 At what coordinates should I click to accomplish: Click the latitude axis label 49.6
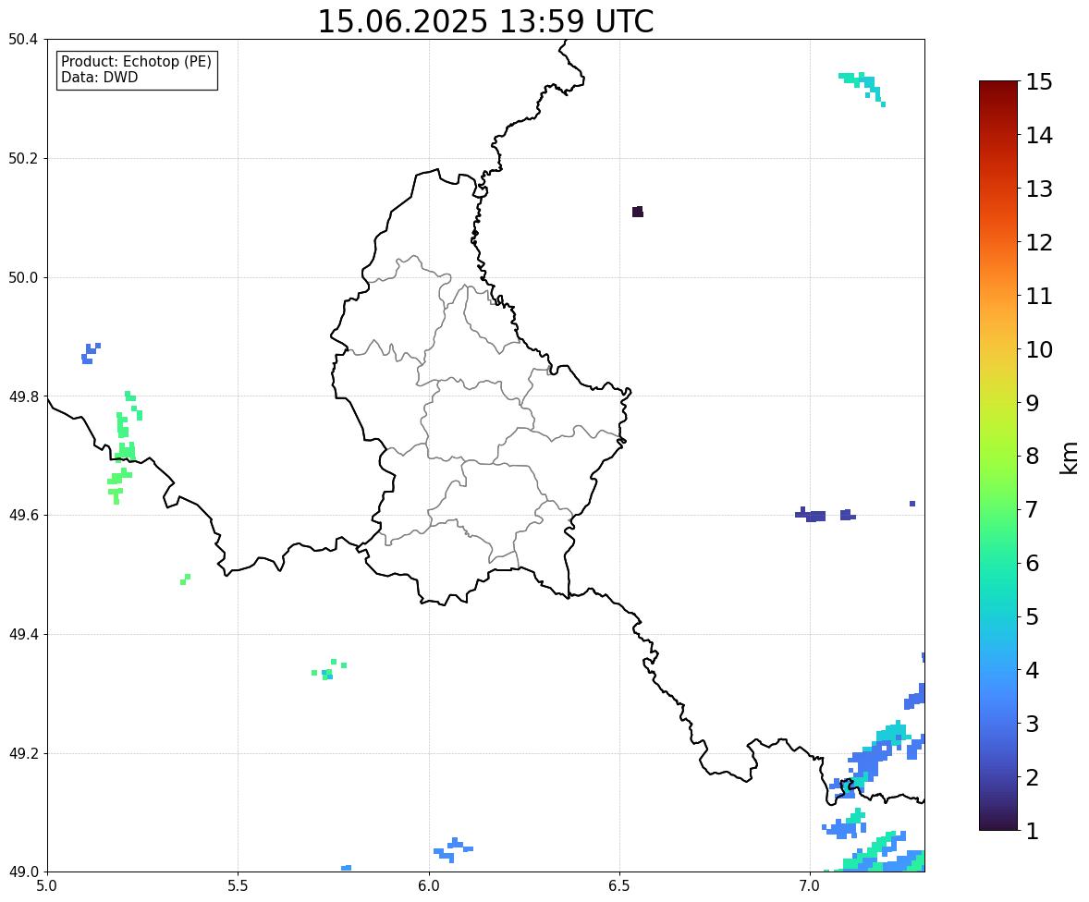click(23, 515)
